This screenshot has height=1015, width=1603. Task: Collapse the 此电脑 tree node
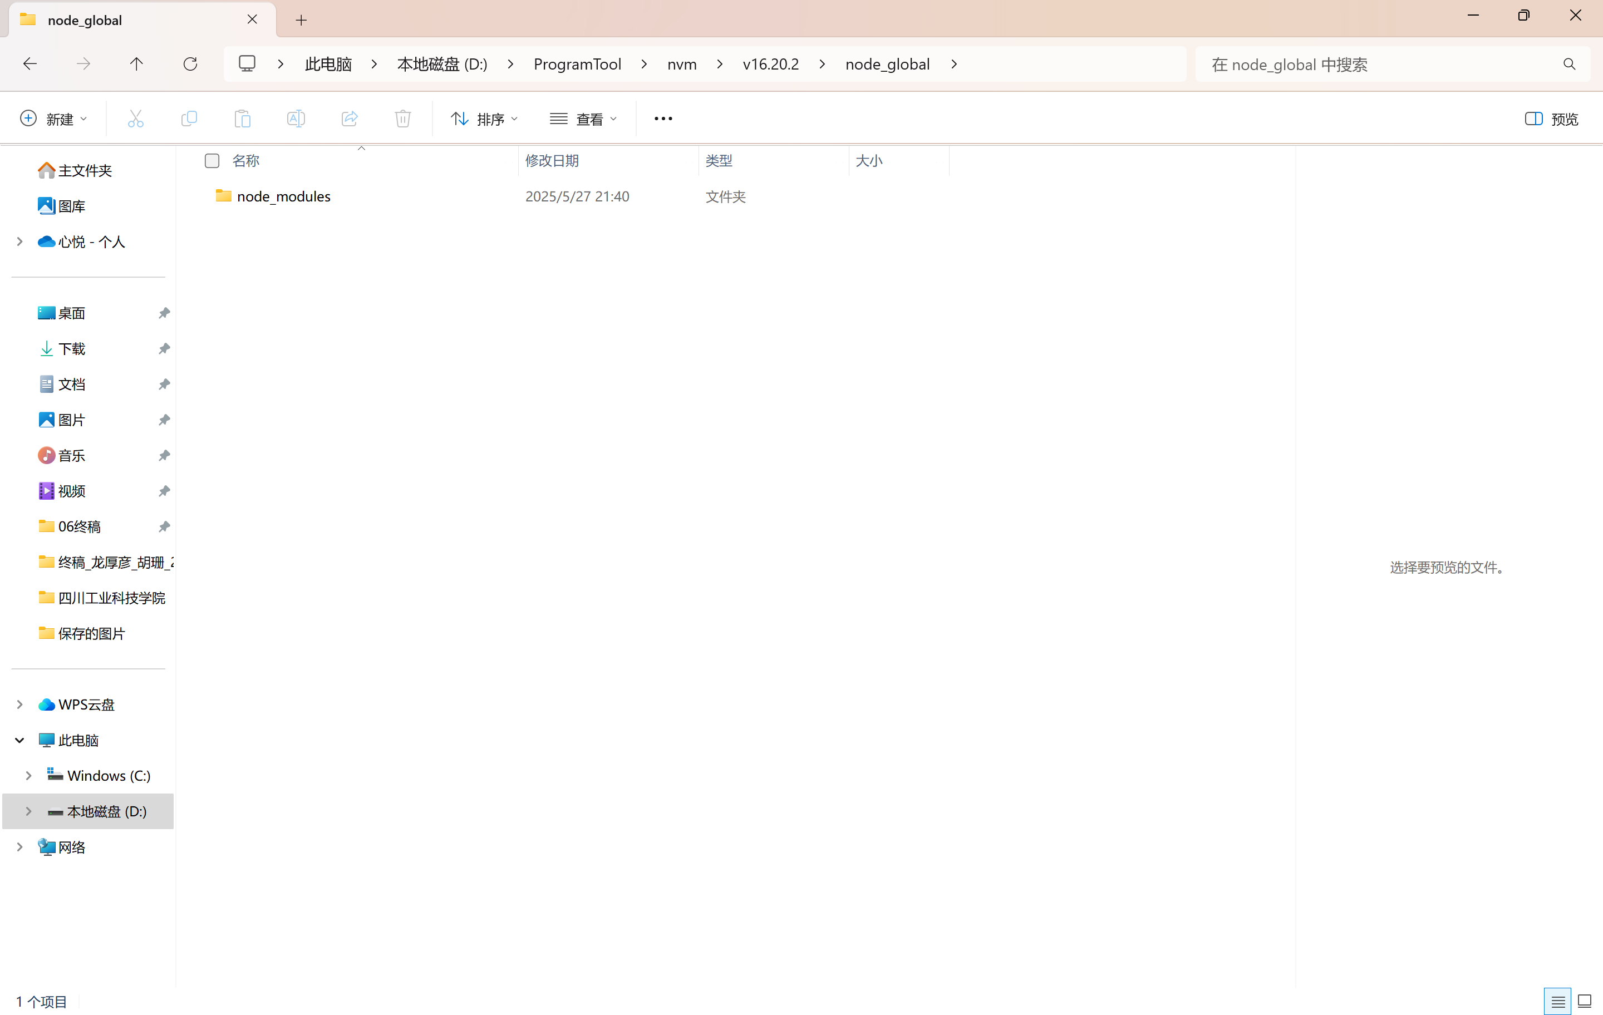[x=19, y=740]
